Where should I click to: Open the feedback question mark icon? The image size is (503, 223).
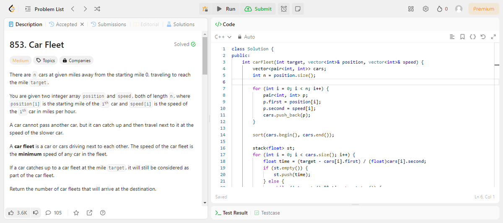pyautogui.click(x=102, y=213)
